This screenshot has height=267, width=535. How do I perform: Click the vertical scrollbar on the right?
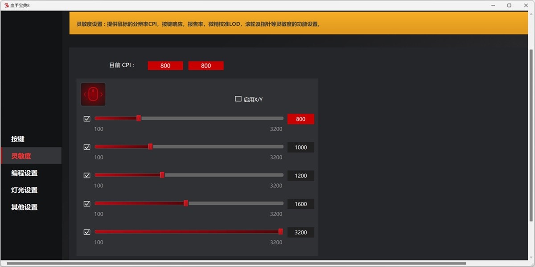point(531,133)
